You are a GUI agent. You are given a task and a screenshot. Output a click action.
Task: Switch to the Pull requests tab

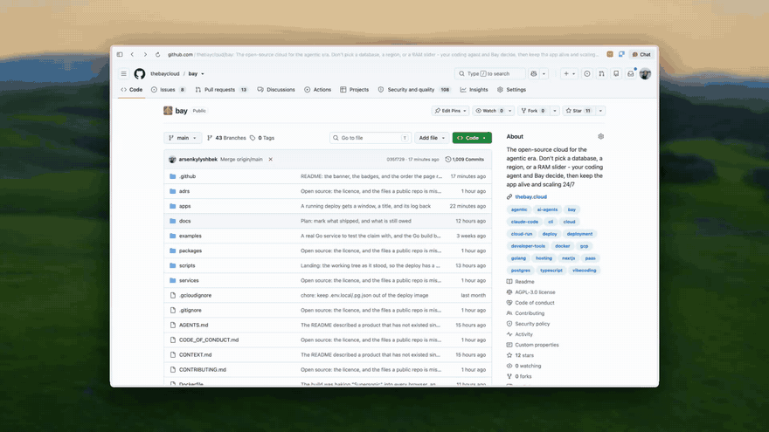[x=221, y=90]
